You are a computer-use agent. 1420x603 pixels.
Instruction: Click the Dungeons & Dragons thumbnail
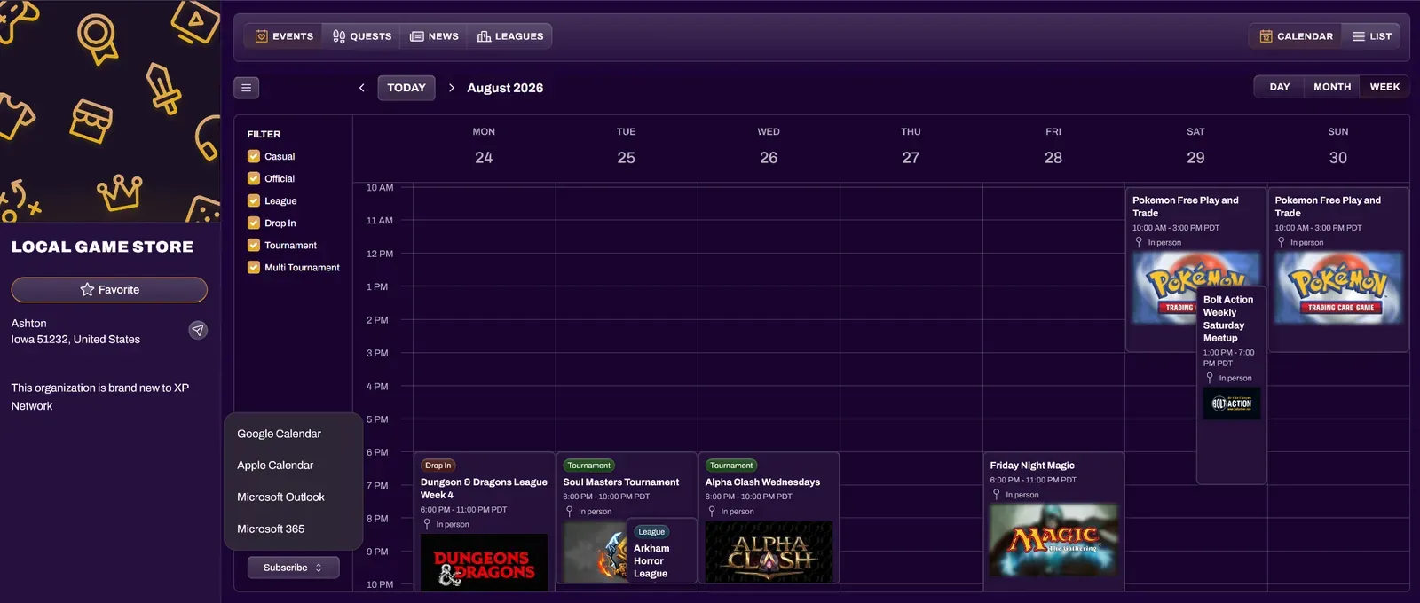(x=484, y=561)
